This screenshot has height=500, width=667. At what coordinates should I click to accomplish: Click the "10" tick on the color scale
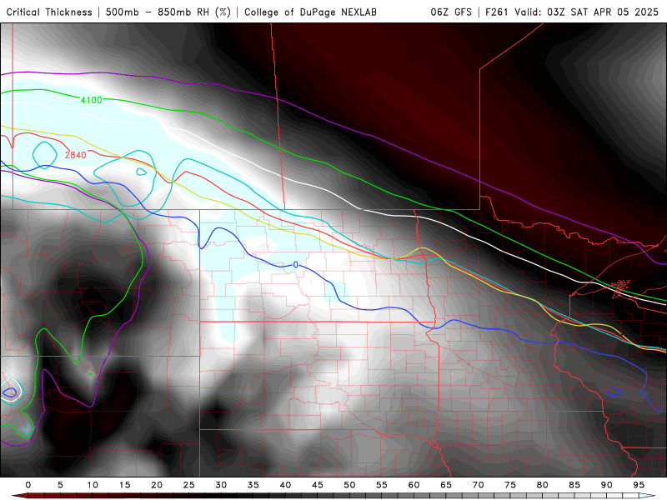[x=93, y=485]
